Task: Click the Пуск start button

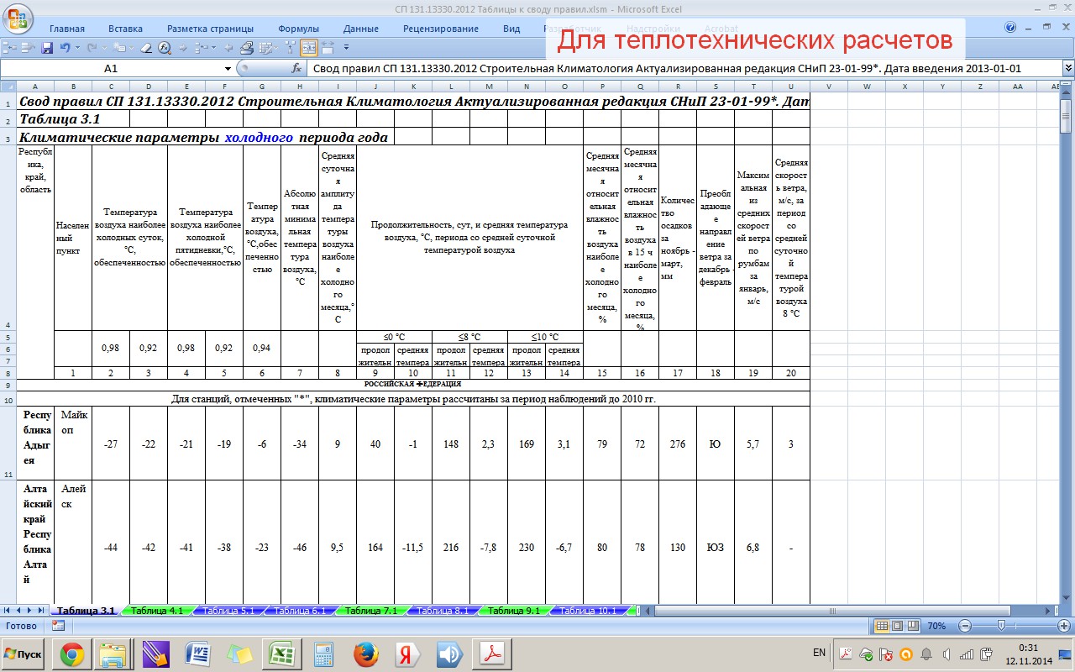Action: coord(24,654)
